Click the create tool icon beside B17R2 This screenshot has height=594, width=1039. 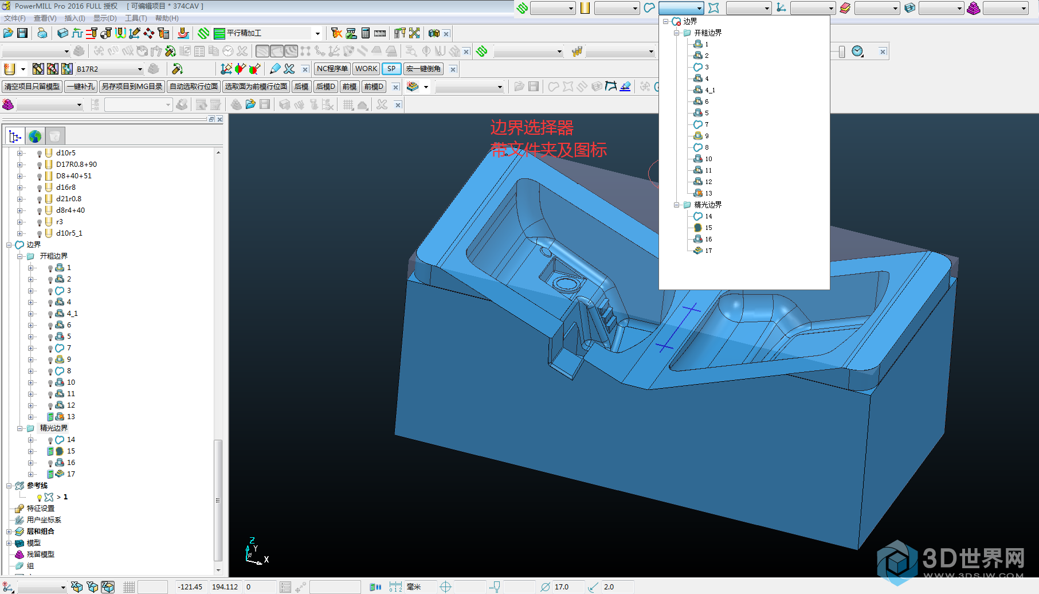point(10,69)
